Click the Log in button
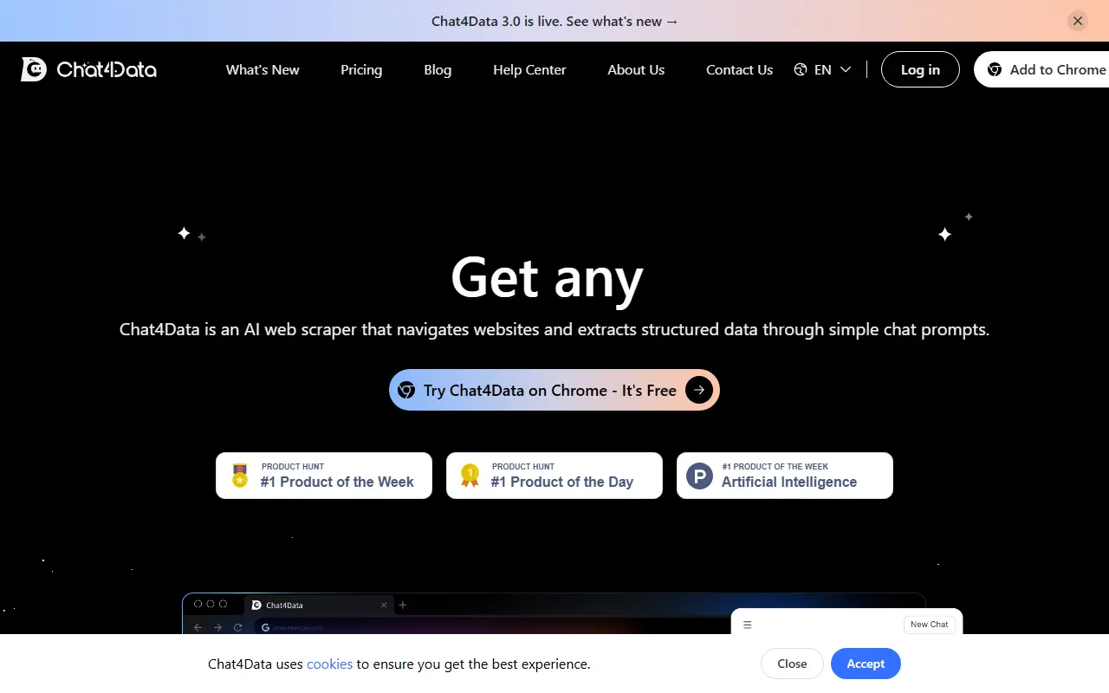The width and height of the screenshot is (1109, 693). 920,69
